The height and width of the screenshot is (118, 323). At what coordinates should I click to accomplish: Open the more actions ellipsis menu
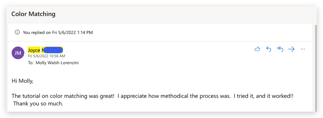click(303, 49)
